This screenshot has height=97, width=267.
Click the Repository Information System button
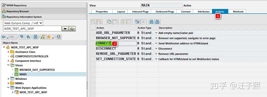pyautogui.click(x=44, y=17)
